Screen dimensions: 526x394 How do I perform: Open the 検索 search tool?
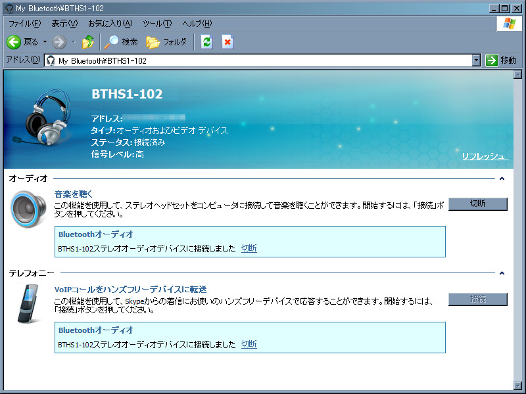point(121,42)
